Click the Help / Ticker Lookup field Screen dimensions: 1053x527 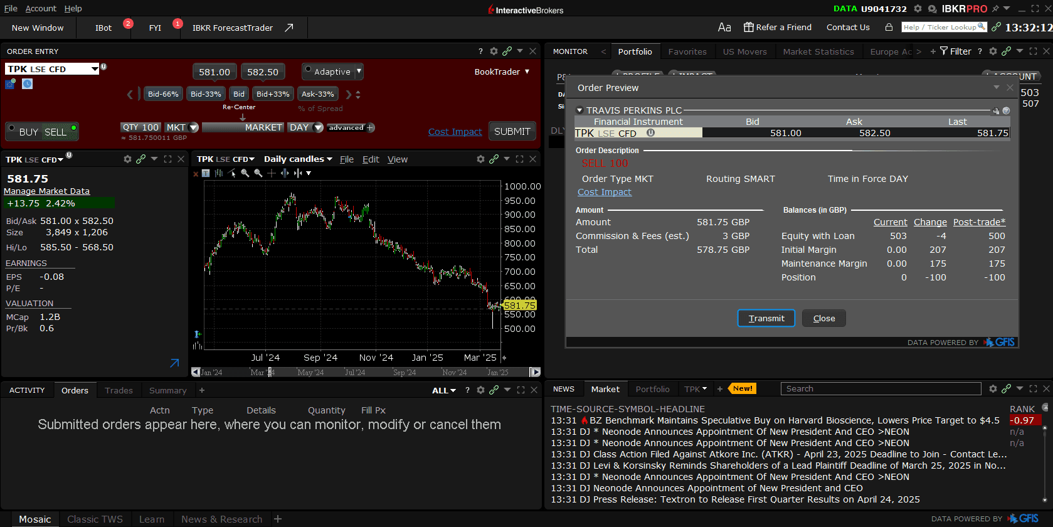(x=939, y=27)
